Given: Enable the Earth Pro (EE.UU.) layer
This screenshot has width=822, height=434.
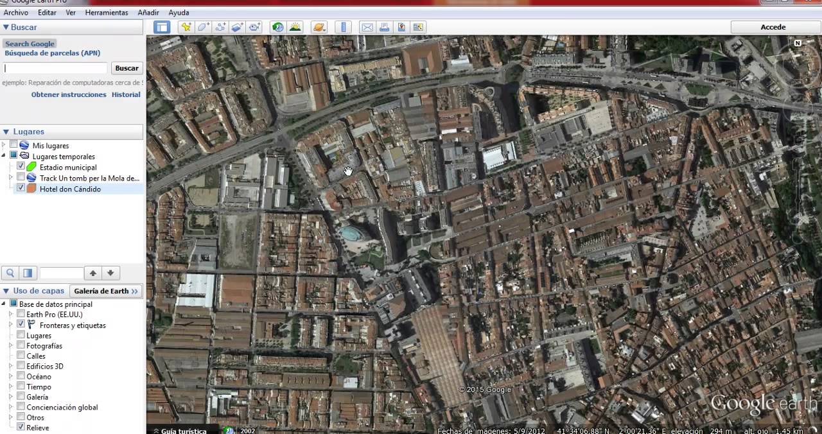Looking at the screenshot, I should (x=21, y=315).
